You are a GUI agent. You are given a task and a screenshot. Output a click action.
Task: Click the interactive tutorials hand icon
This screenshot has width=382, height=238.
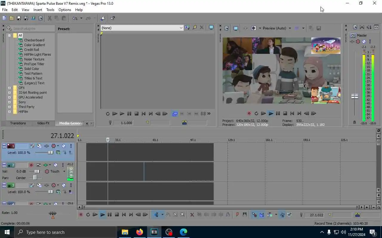point(103,18)
